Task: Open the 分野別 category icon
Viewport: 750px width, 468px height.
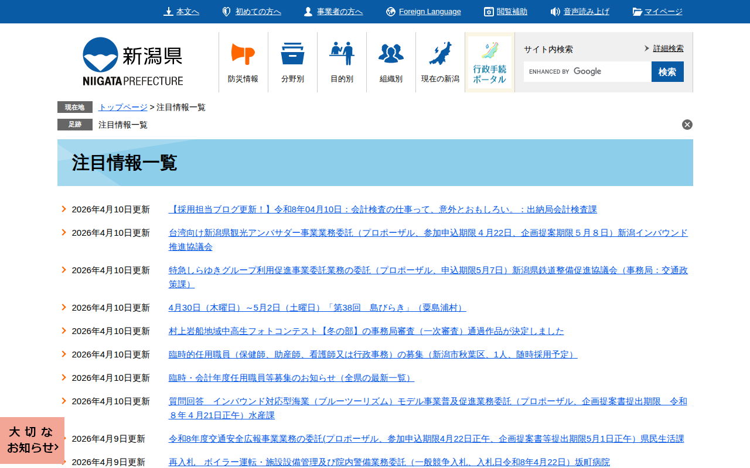Action: 292,53
